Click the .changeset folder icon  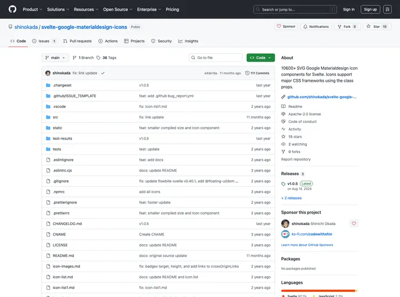point(48,85)
